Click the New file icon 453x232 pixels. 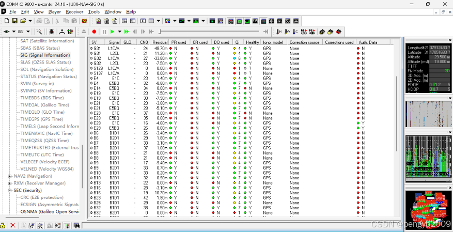click(x=6, y=21)
